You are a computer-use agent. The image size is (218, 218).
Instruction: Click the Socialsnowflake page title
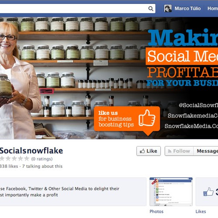click(x=31, y=151)
